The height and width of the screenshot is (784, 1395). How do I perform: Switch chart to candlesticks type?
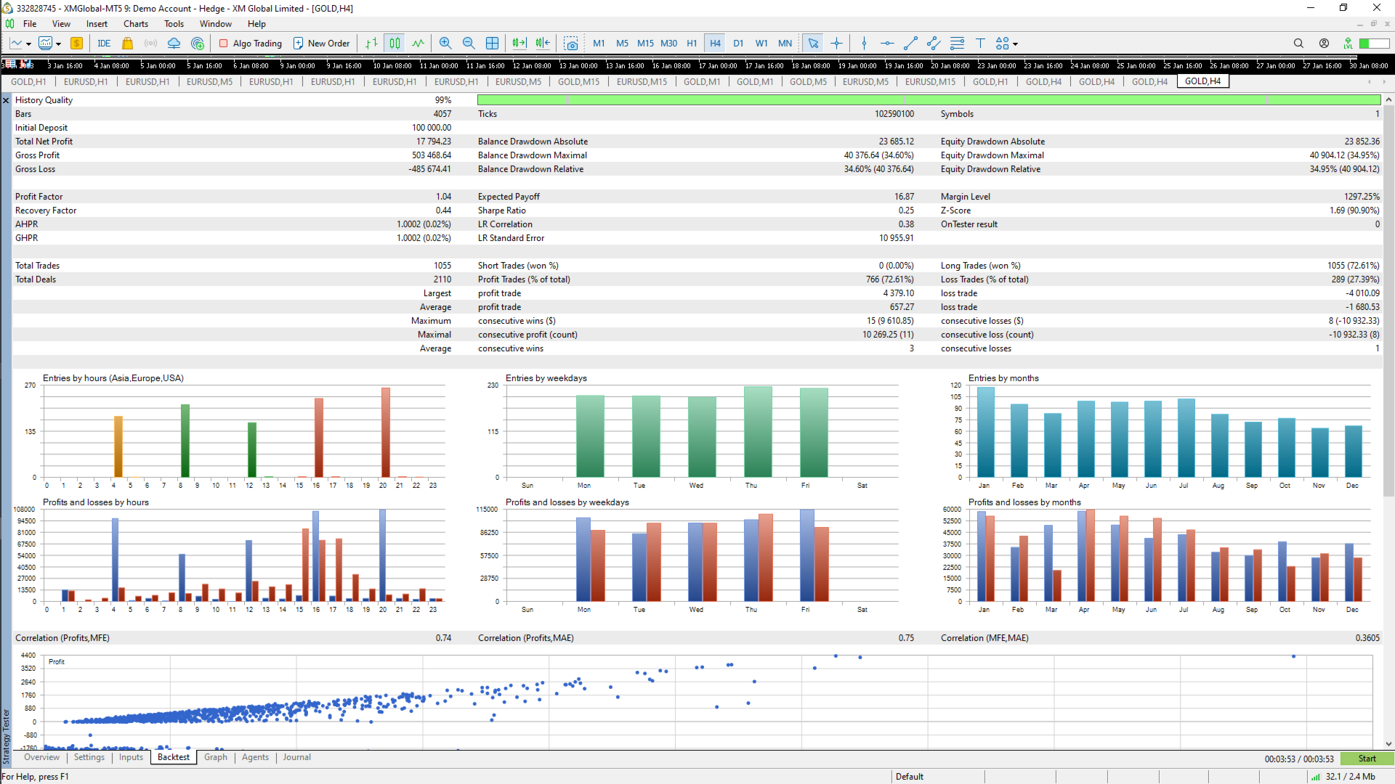[395, 44]
